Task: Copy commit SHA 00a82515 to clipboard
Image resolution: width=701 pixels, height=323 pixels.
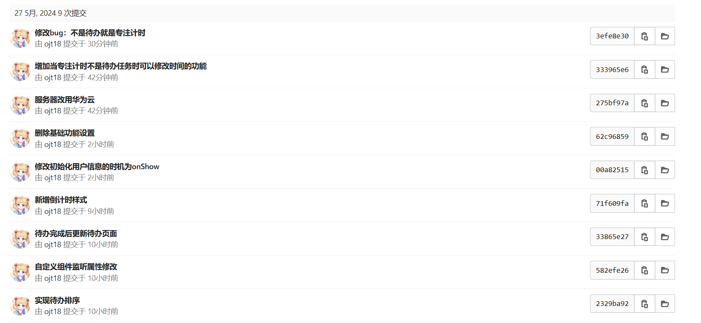Action: 644,170
